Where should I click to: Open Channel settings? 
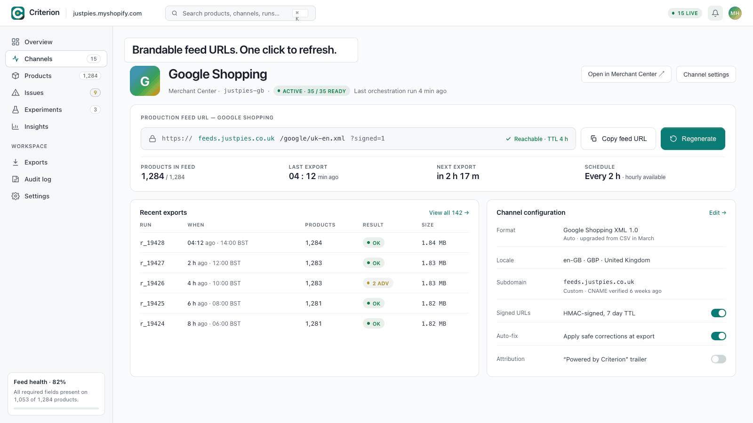(706, 74)
